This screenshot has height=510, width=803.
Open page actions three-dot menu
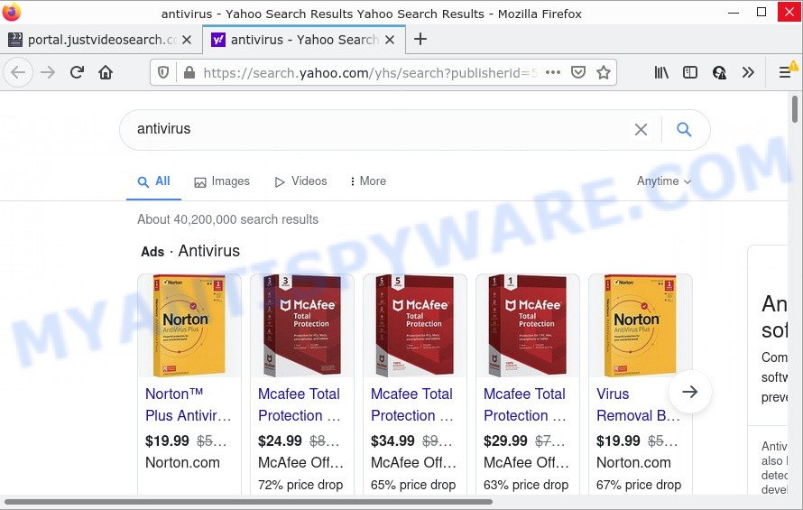(x=553, y=72)
